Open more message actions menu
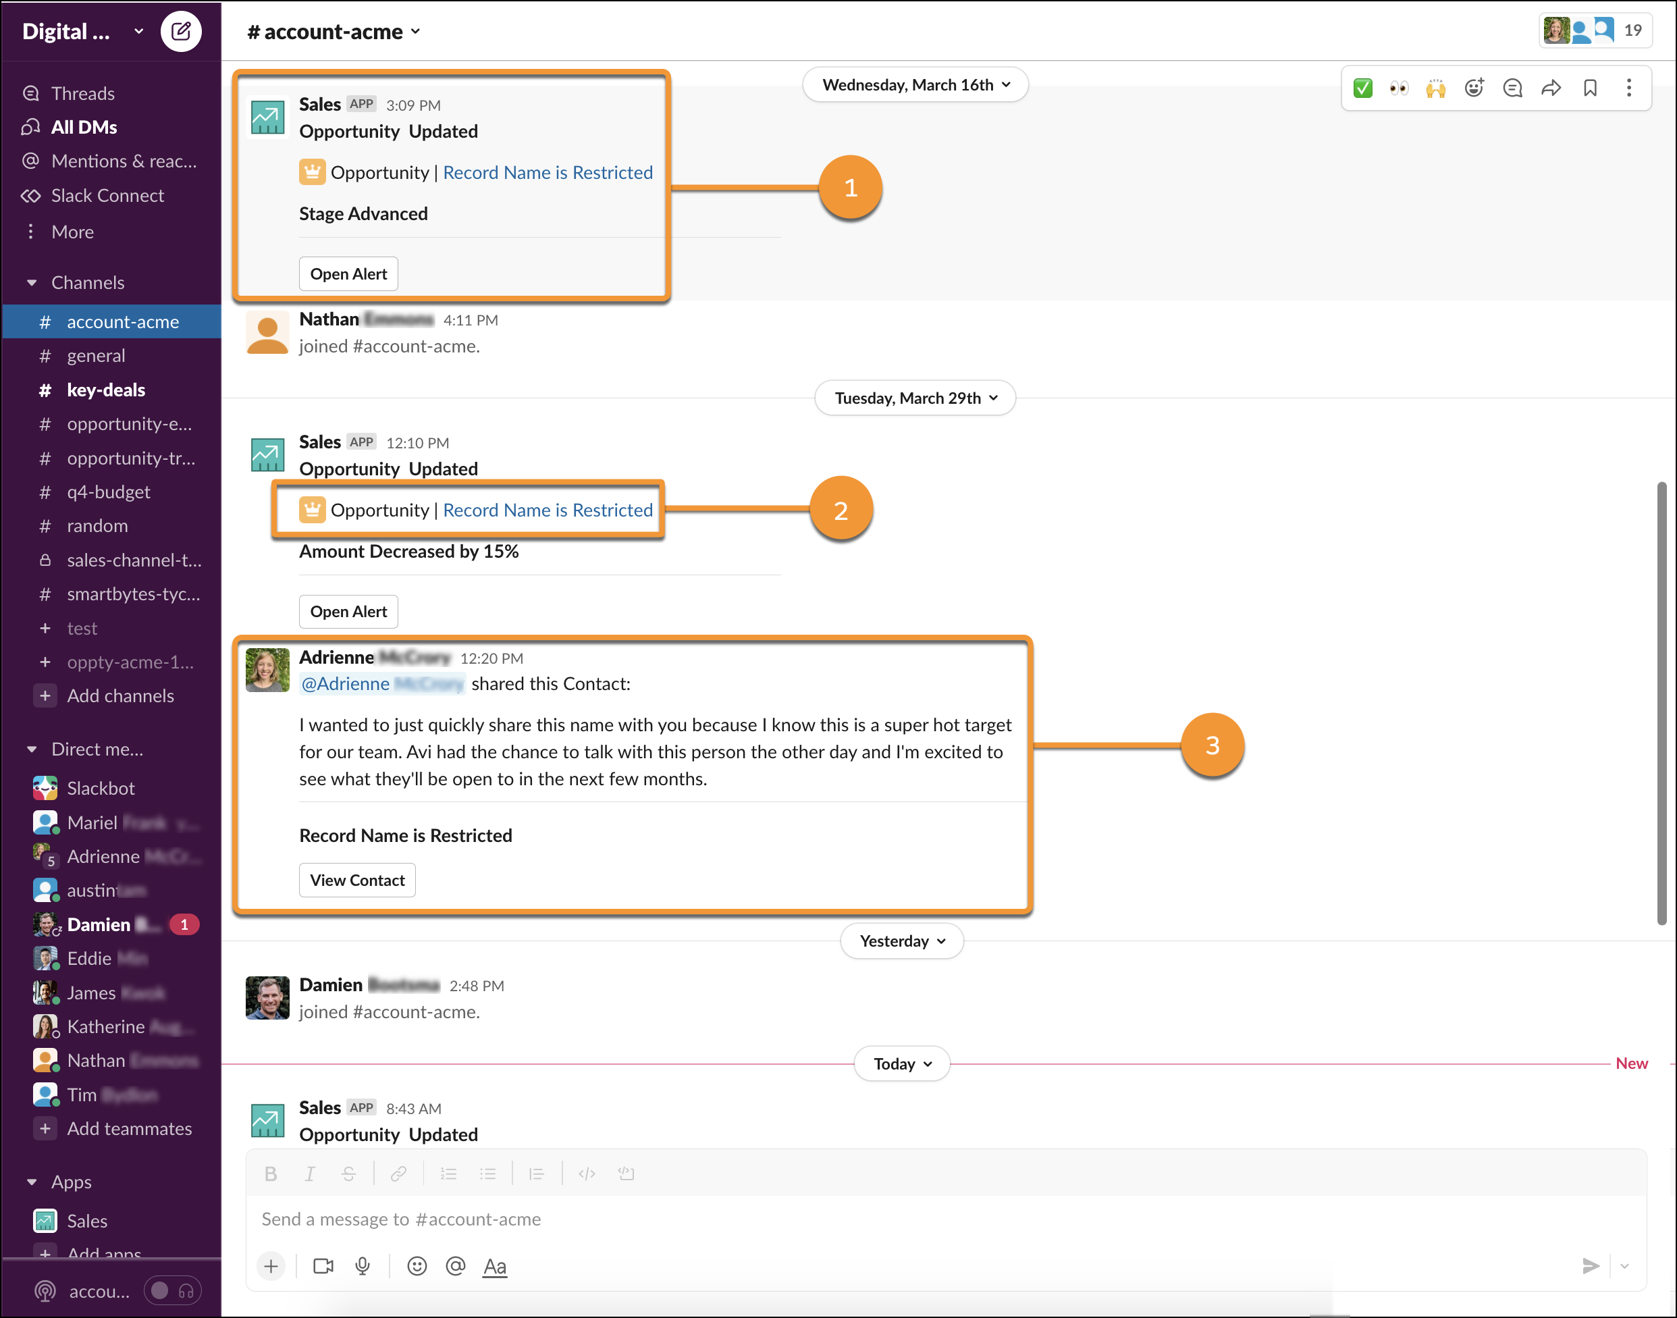 click(1629, 88)
